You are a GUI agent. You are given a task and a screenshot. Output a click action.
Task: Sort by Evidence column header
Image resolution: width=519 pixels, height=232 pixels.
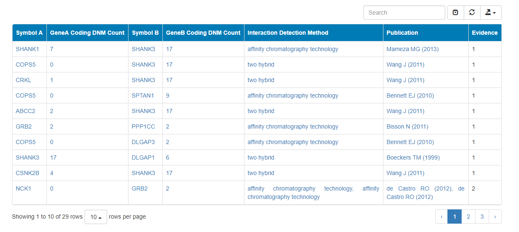tap(485, 33)
